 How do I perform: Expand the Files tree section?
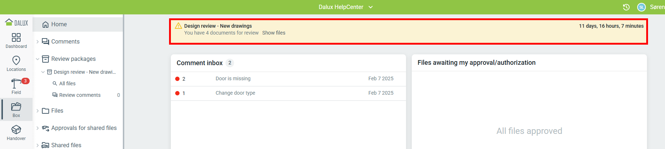pyautogui.click(x=38, y=111)
